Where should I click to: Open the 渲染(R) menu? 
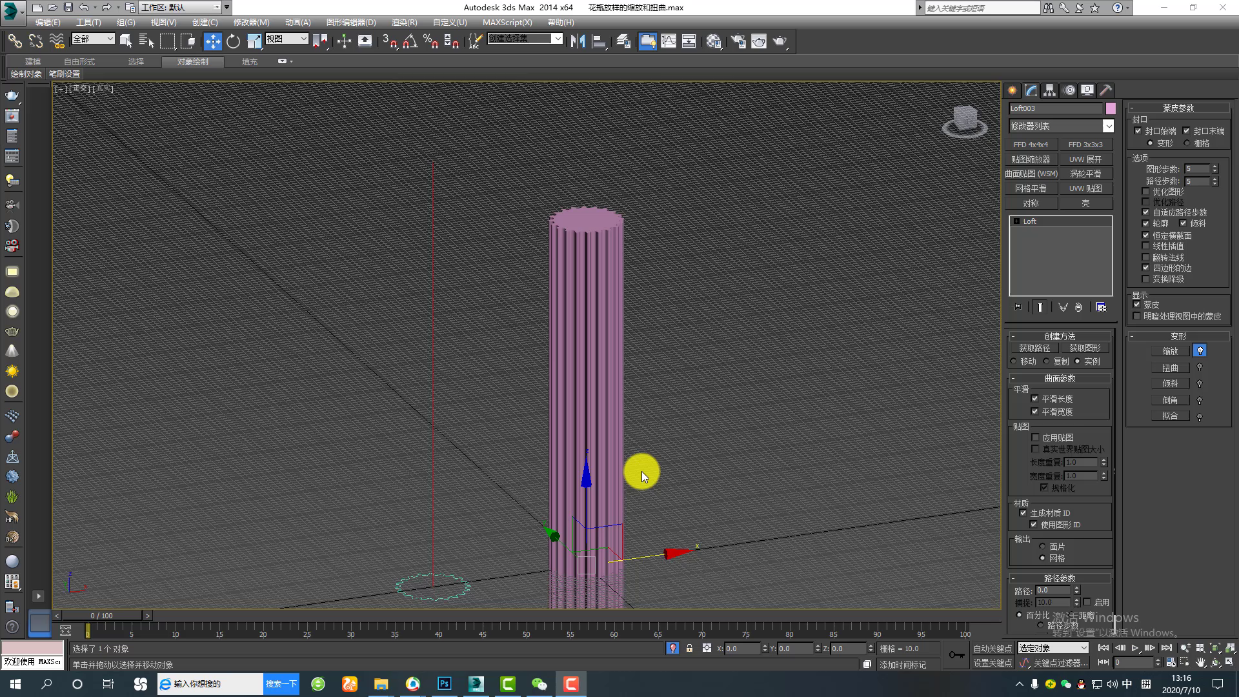tap(404, 22)
